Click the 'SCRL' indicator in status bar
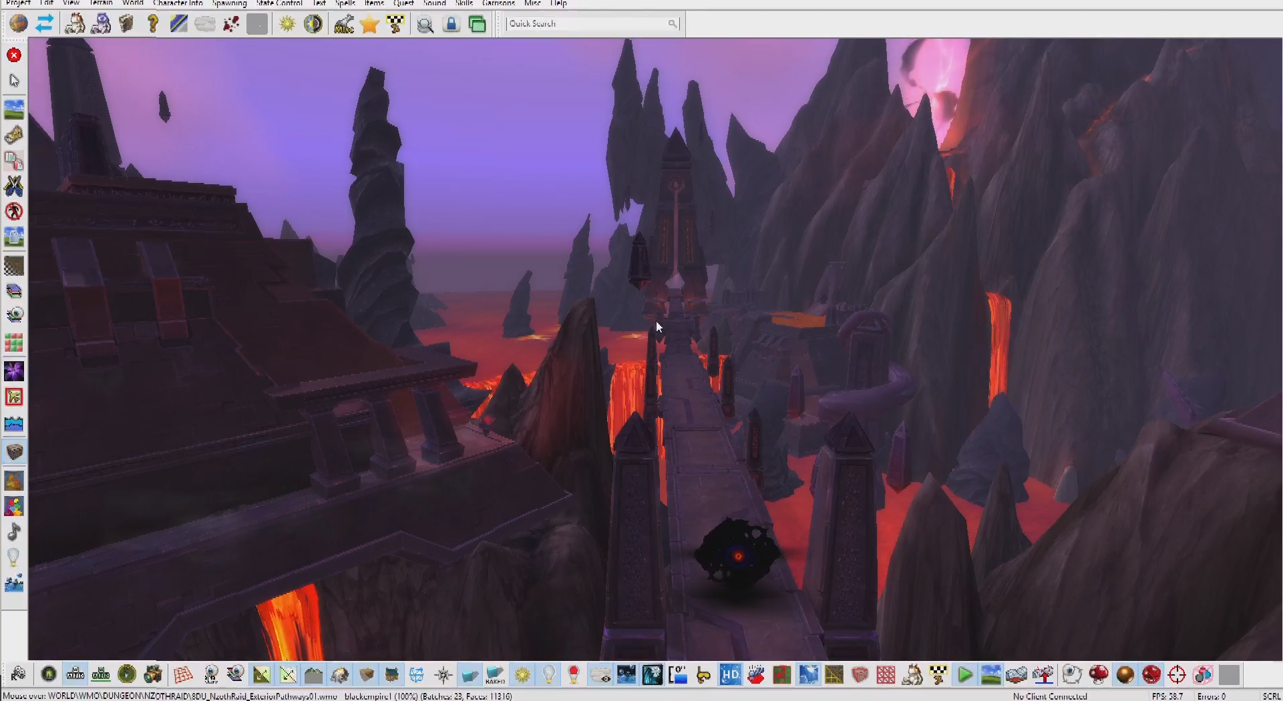Image resolution: width=1283 pixels, height=701 pixels. point(1271,696)
